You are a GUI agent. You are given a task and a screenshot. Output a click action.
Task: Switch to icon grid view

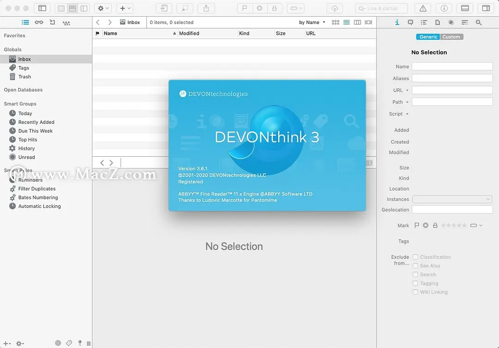click(335, 22)
